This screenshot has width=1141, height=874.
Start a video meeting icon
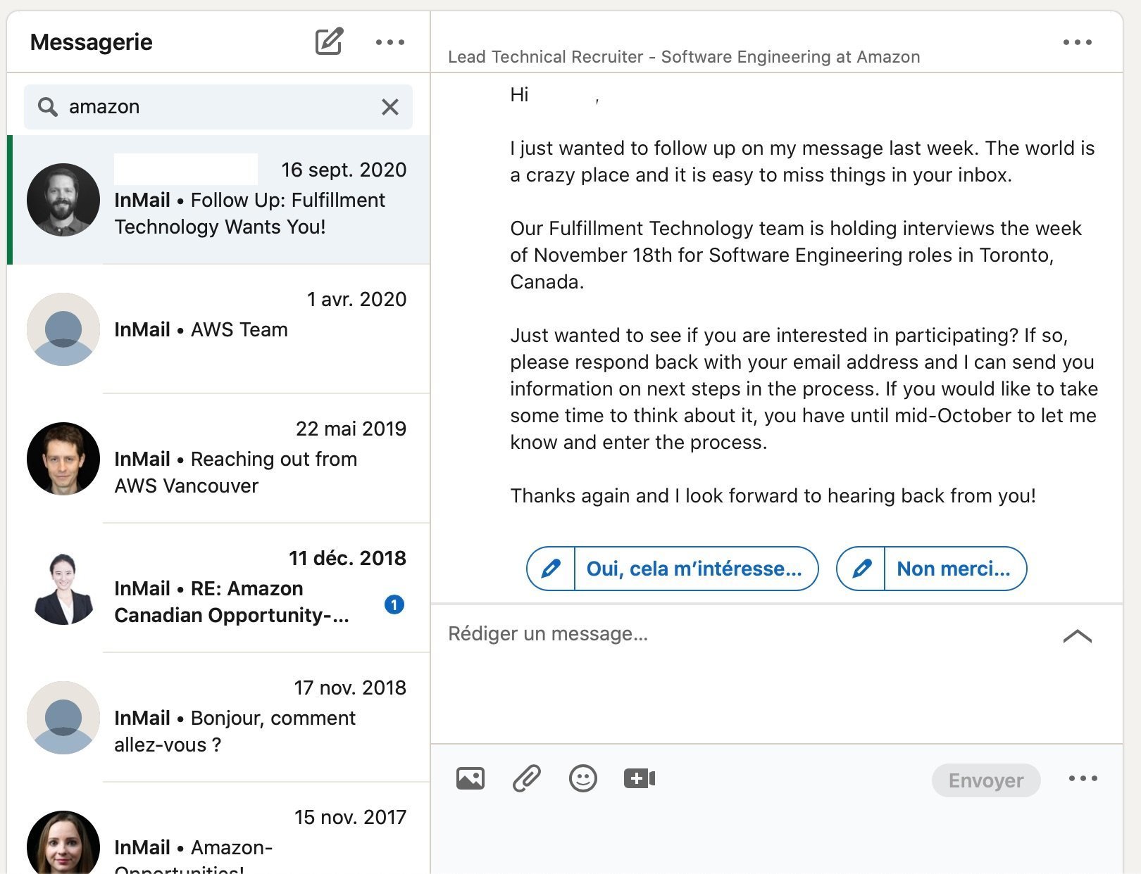(x=639, y=778)
